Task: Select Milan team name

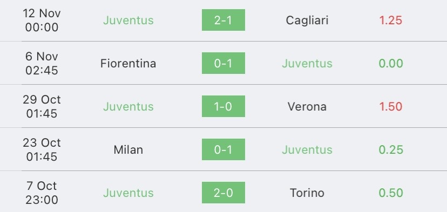Action: pyautogui.click(x=128, y=149)
